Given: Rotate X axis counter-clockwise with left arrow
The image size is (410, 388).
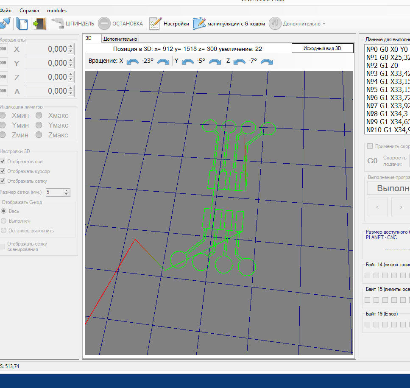Looking at the screenshot, I should click(x=133, y=62).
